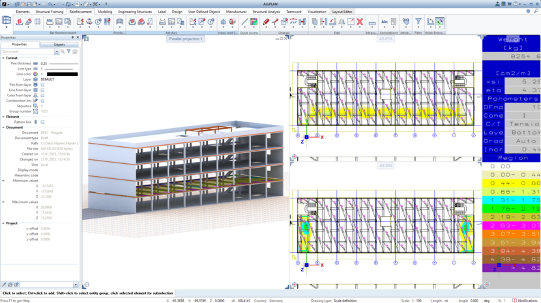This screenshot has height=303, width=541.
Task: Enable the Pen from layer checkbox
Action: click(42, 85)
